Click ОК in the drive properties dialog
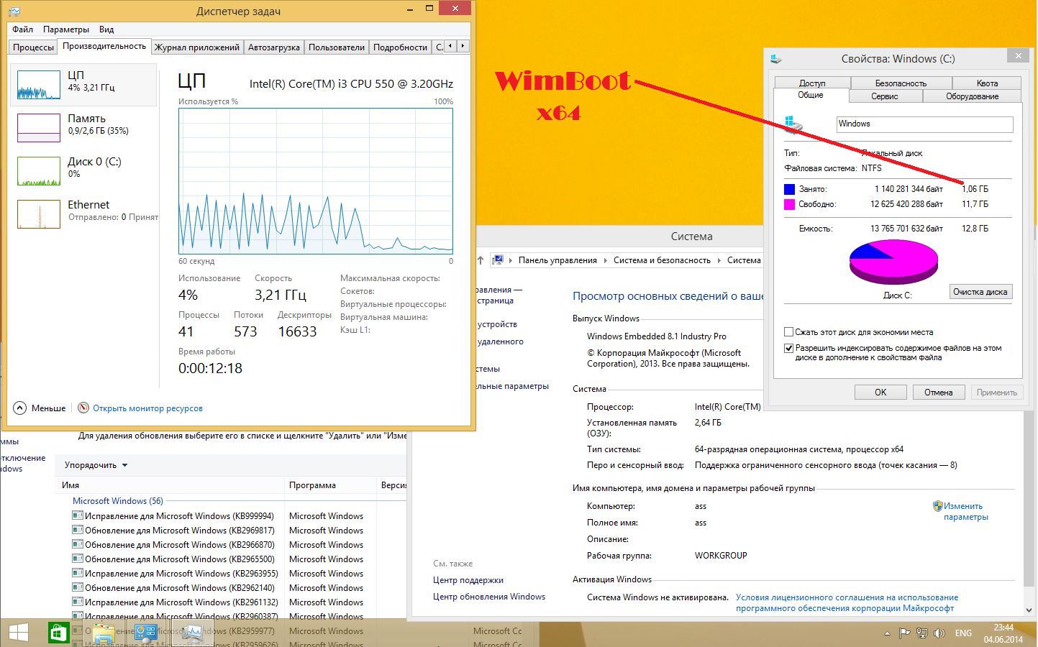Viewport: 1038px width, 647px height. coord(880,392)
